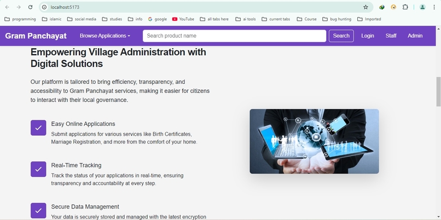Click the page vertical scrollbar thumb
Viewport: 441px width, 220px height.
(438, 91)
